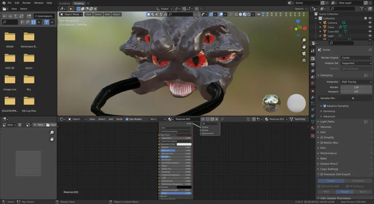Open the Object properties tab

click(x=313, y=91)
